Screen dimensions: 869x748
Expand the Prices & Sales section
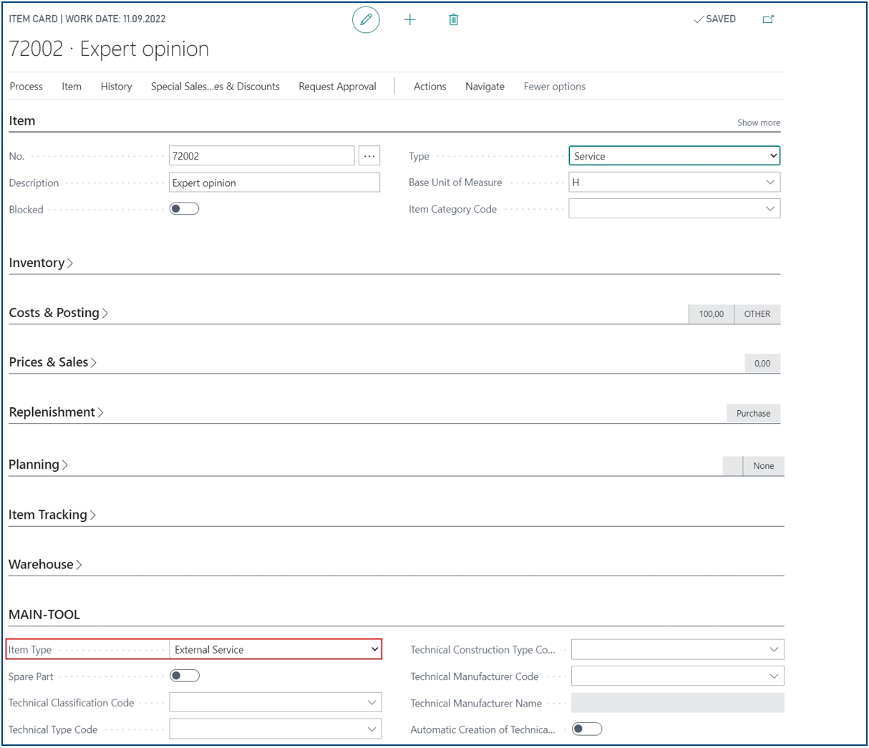coord(52,362)
